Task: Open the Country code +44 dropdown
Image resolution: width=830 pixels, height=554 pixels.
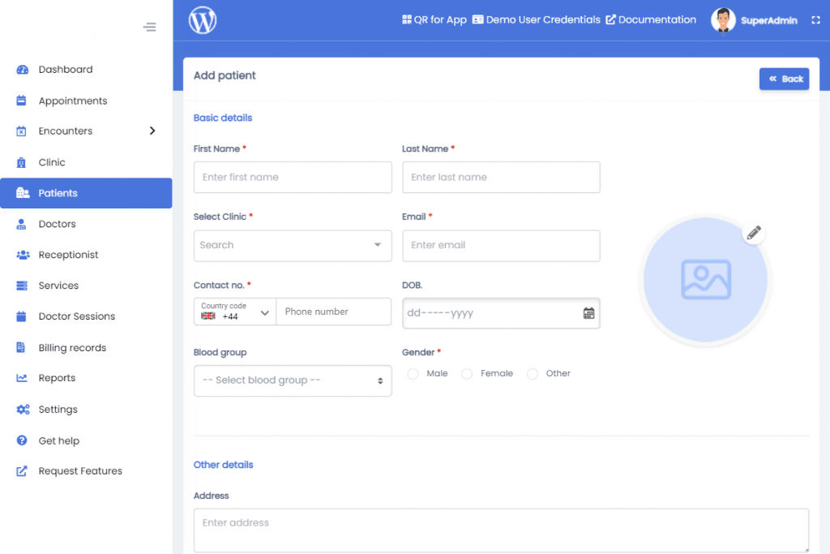Action: (235, 311)
